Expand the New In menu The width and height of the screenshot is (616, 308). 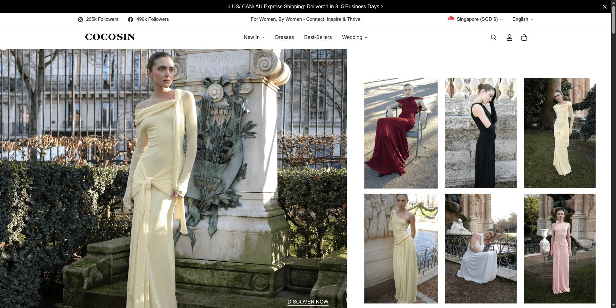click(x=254, y=37)
